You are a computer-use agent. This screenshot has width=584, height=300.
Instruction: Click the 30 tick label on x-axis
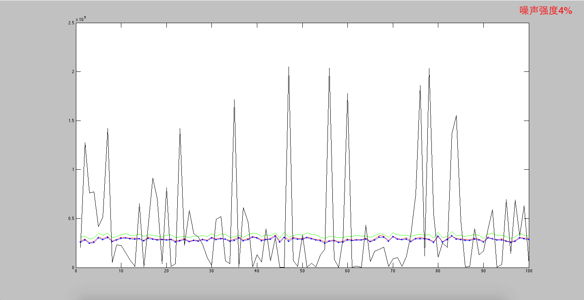coord(211,271)
